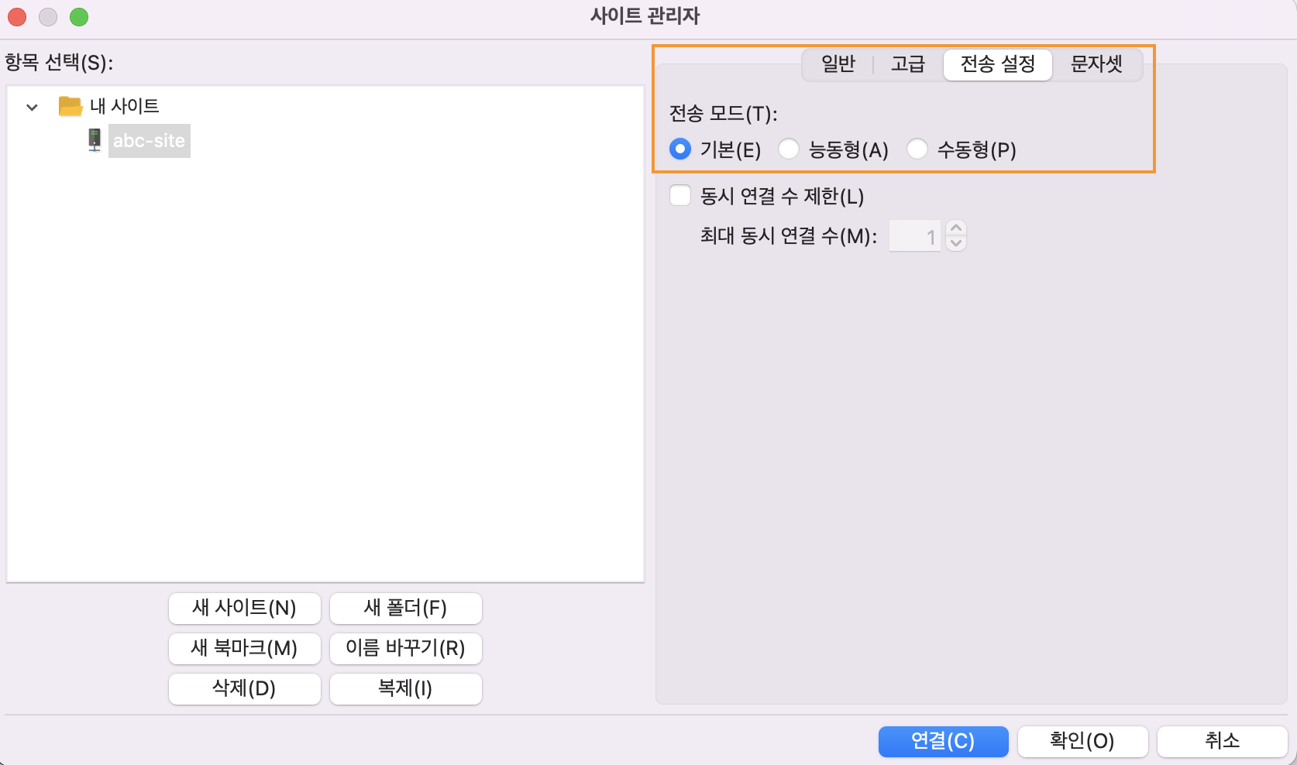Click the 새 사이트(N) button
Viewport: 1297px width, 765px height.
coord(244,608)
